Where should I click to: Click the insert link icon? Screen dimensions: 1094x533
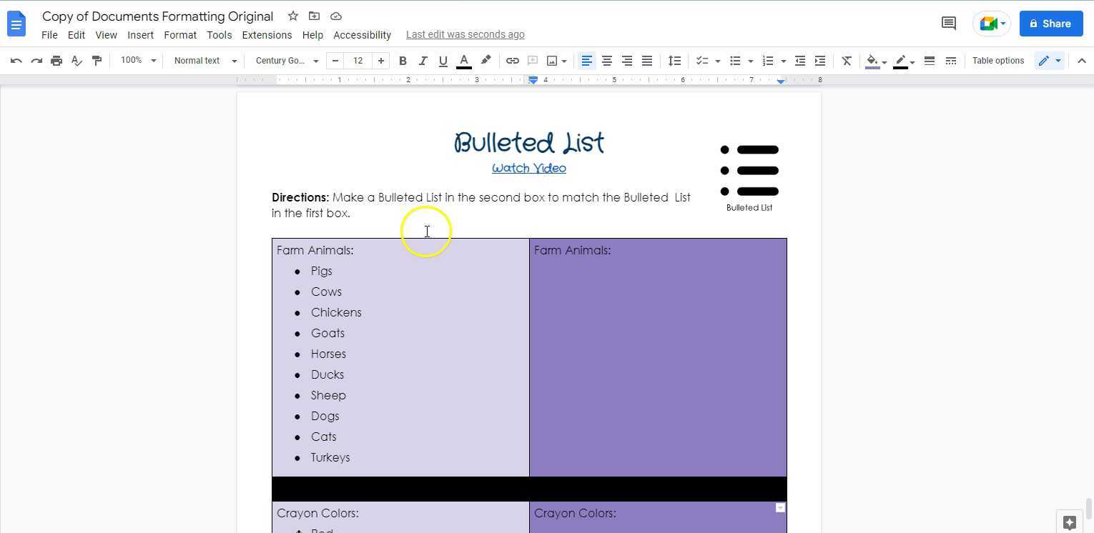coord(512,61)
